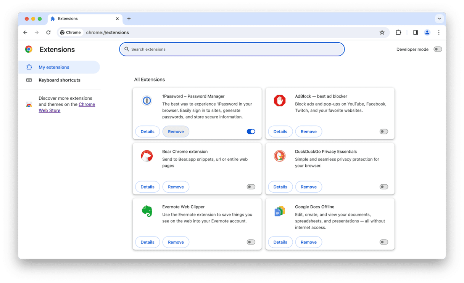The width and height of the screenshot is (464, 283).
Task: Bookmark this page with the star icon
Action: pos(382,33)
